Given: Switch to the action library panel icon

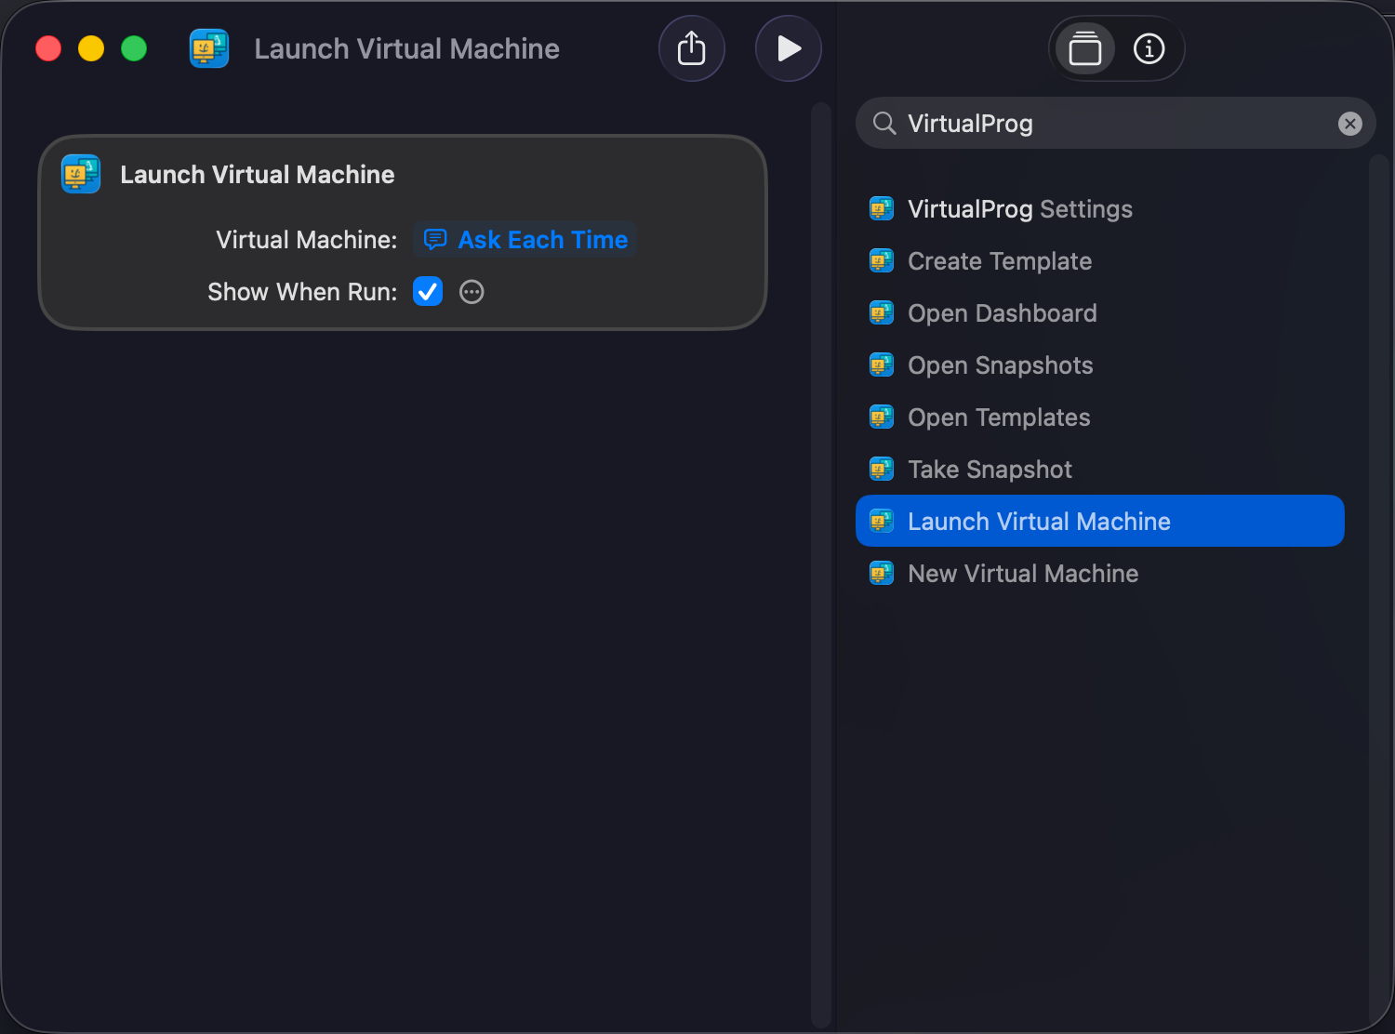Looking at the screenshot, I should (x=1084, y=48).
